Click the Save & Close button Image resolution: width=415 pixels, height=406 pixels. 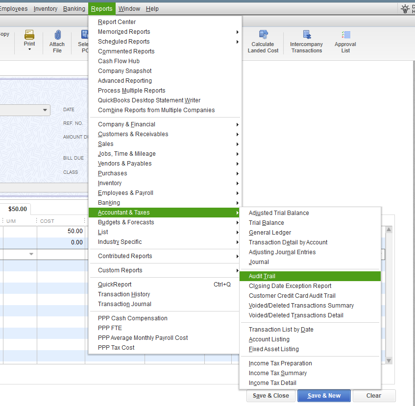coord(271,396)
